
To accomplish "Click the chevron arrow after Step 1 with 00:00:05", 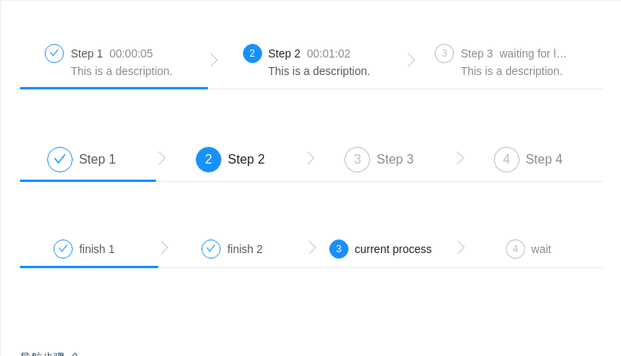I will 214,60.
